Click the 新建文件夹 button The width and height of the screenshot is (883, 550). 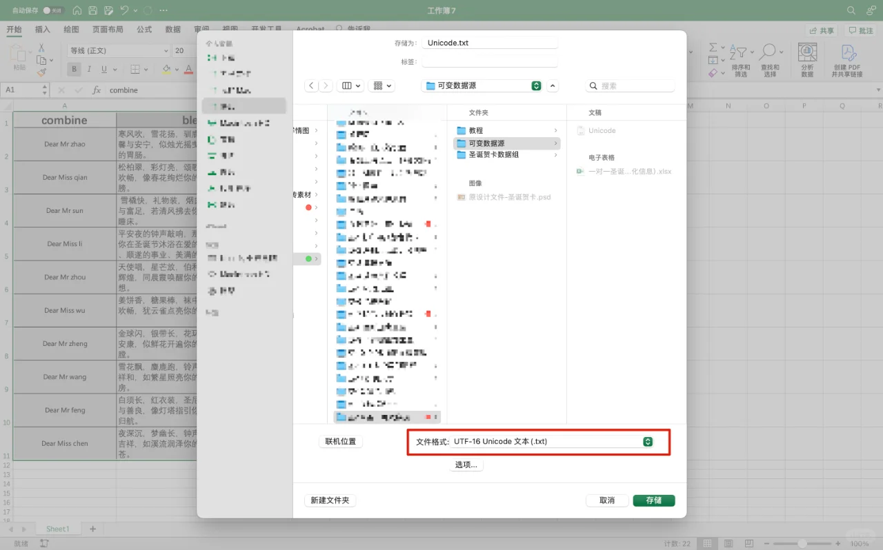(330, 500)
